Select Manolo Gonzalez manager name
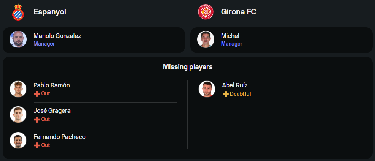 (x=57, y=36)
